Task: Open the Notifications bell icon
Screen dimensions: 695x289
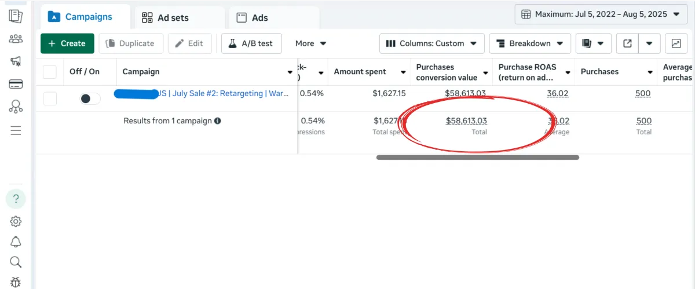Action: (x=16, y=242)
